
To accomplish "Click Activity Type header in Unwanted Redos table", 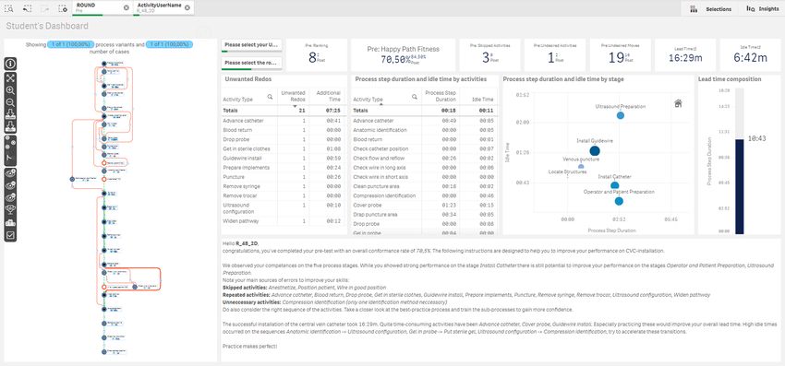I will point(237,100).
